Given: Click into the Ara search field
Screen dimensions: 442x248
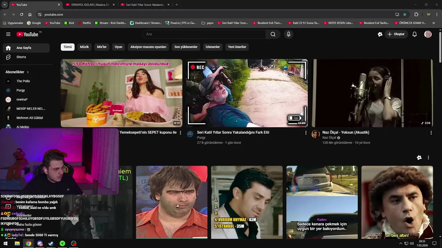Looking at the screenshot, I should click(x=204, y=34).
